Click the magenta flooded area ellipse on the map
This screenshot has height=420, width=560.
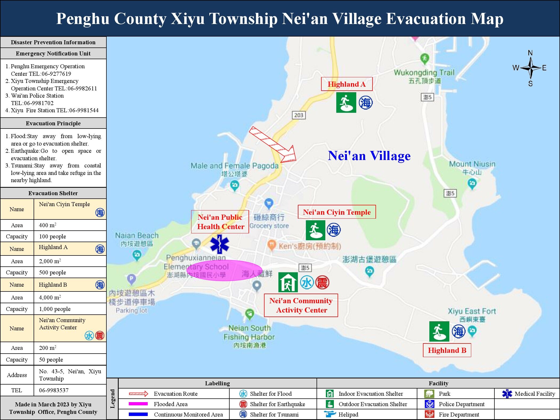coord(224,270)
